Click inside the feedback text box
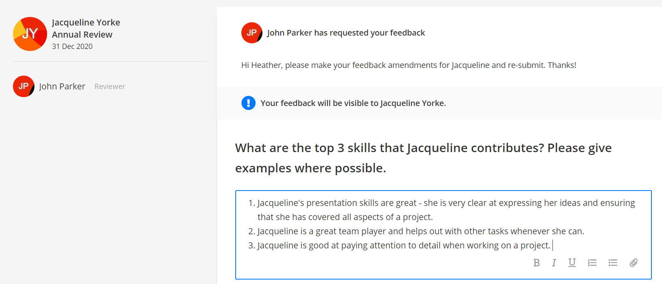The width and height of the screenshot is (662, 284). tap(443, 235)
